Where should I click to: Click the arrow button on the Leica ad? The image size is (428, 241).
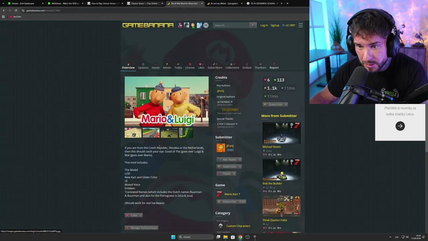[x=400, y=126]
